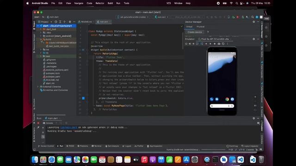296x166 pixels.
Task: Click the Google search bar on emulator screen
Action: [x=222, y=106]
